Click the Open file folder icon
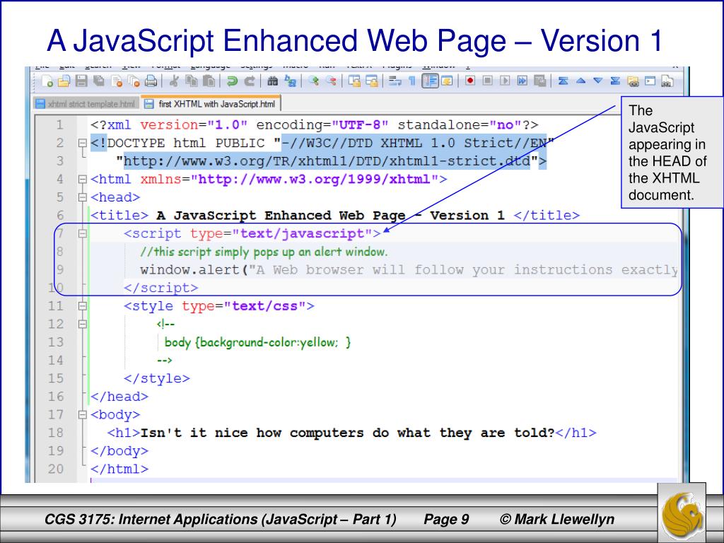Image resolution: width=724 pixels, height=543 pixels. (x=64, y=81)
